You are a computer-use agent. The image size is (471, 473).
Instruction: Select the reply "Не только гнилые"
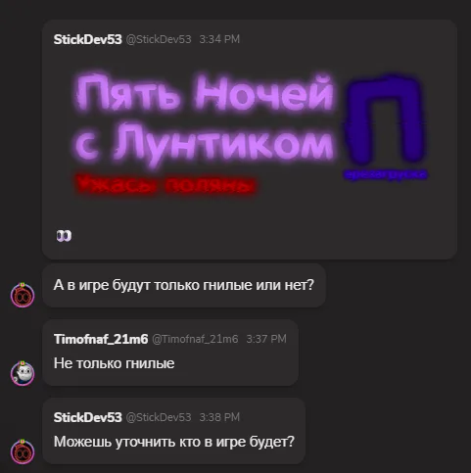pos(114,363)
